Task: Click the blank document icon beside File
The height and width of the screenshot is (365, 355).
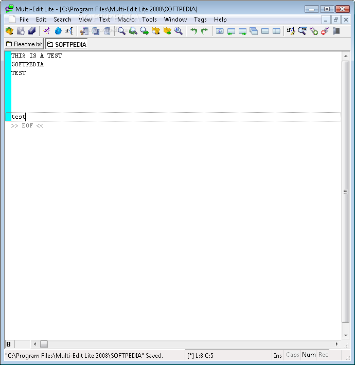Action: (12, 20)
